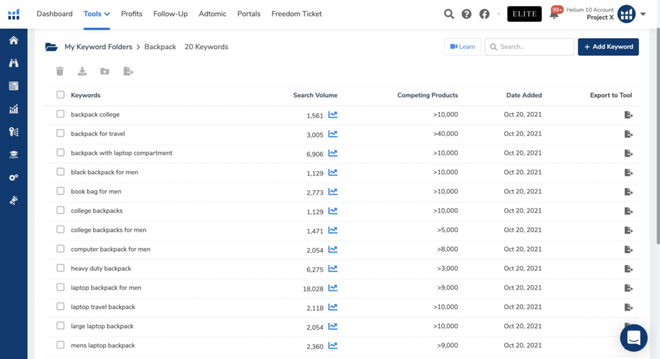Toggle the select-all keywords checkbox

click(61, 95)
